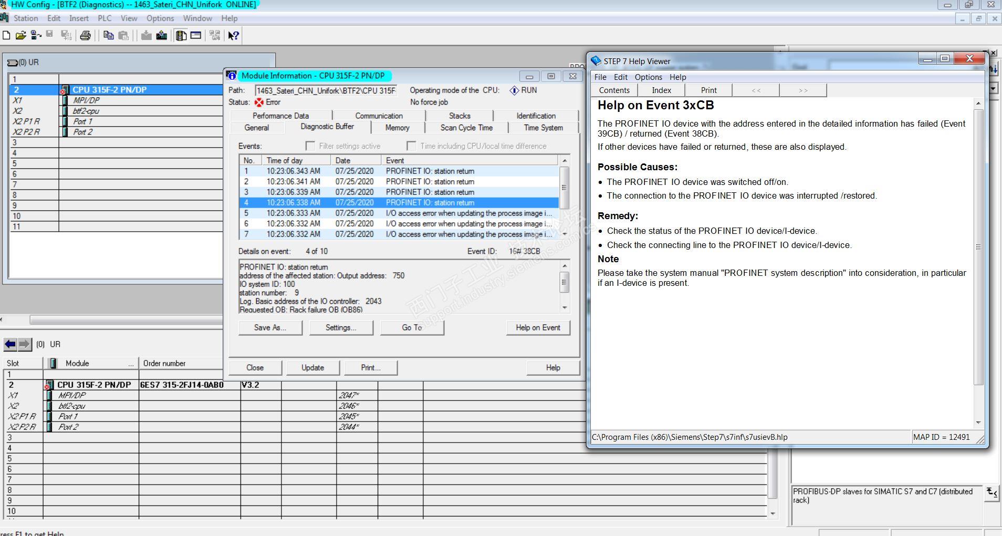This screenshot has width=1002, height=536.
Task: Click the CPU 315F-2 PN/DP module icon in rack
Action: click(x=65, y=90)
